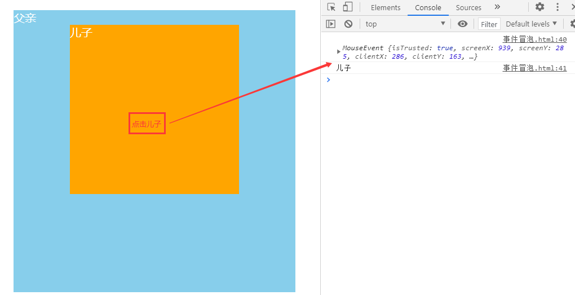Switch to the Elements tab

[x=386, y=7]
